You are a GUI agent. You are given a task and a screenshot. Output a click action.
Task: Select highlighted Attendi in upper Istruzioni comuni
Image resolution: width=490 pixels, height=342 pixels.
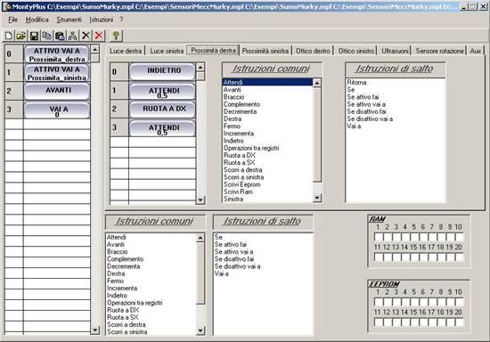pos(267,82)
